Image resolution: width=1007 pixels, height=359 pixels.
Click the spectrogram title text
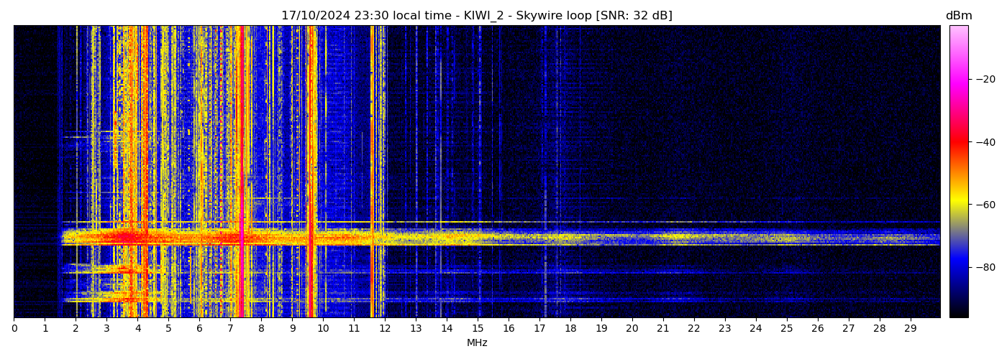click(x=476, y=16)
